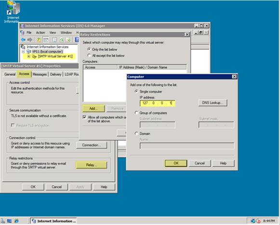The width and height of the screenshot is (280, 225).
Task: Click the Access column header
Action: coord(100,67)
